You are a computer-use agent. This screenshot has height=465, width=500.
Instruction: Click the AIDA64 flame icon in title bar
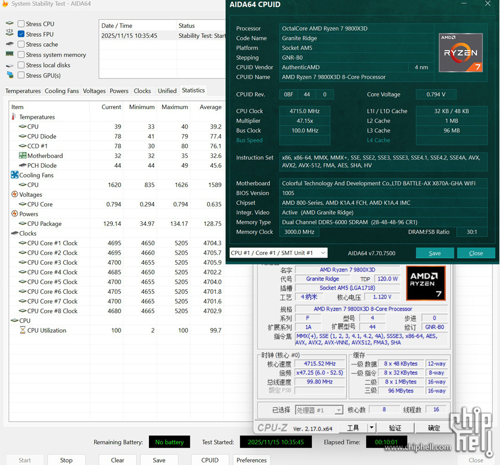pyautogui.click(x=5, y=4)
